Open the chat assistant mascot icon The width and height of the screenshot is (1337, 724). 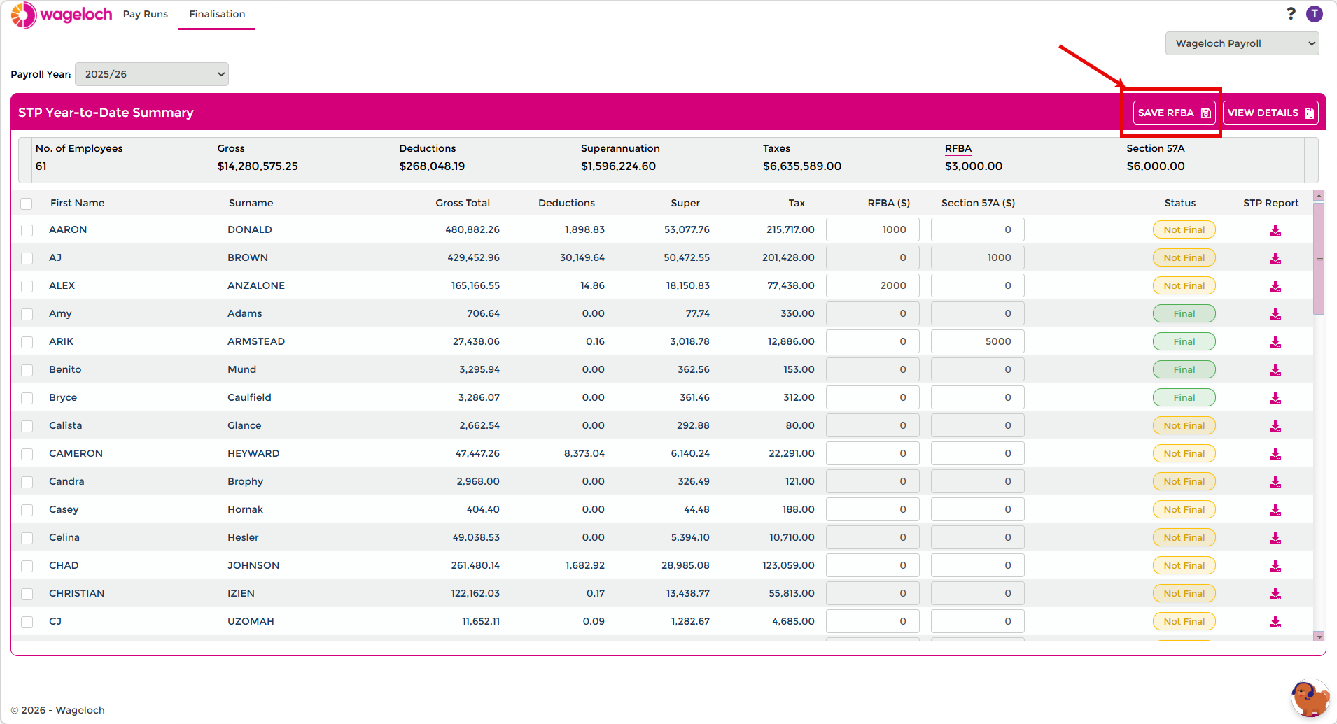coord(1310,698)
